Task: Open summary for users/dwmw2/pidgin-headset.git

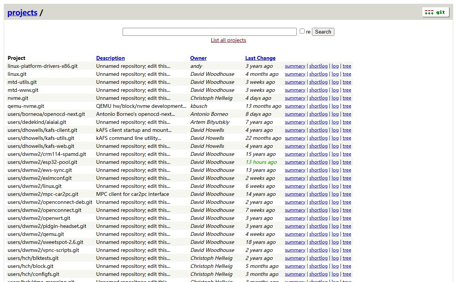Action: 295,226
